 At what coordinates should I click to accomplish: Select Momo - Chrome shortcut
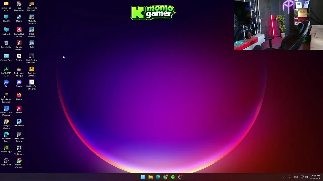[x=19, y=163]
